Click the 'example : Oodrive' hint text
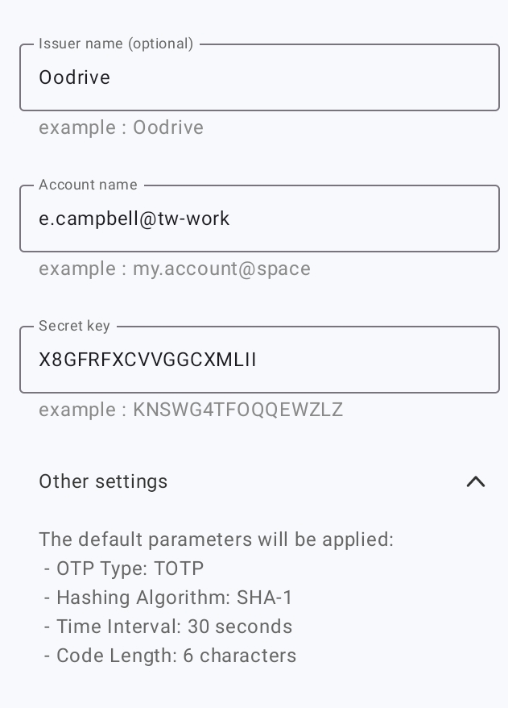The height and width of the screenshot is (708, 508). pyautogui.click(x=121, y=127)
